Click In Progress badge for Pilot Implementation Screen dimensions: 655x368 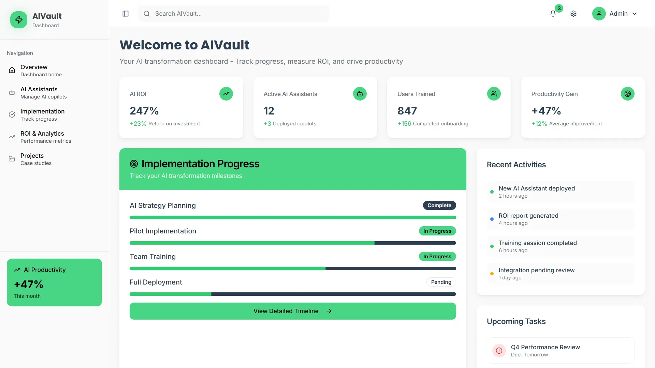(x=437, y=231)
